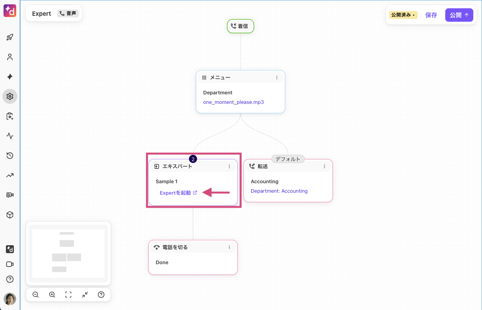
Task: Click the 保存 button
Action: pos(431,15)
